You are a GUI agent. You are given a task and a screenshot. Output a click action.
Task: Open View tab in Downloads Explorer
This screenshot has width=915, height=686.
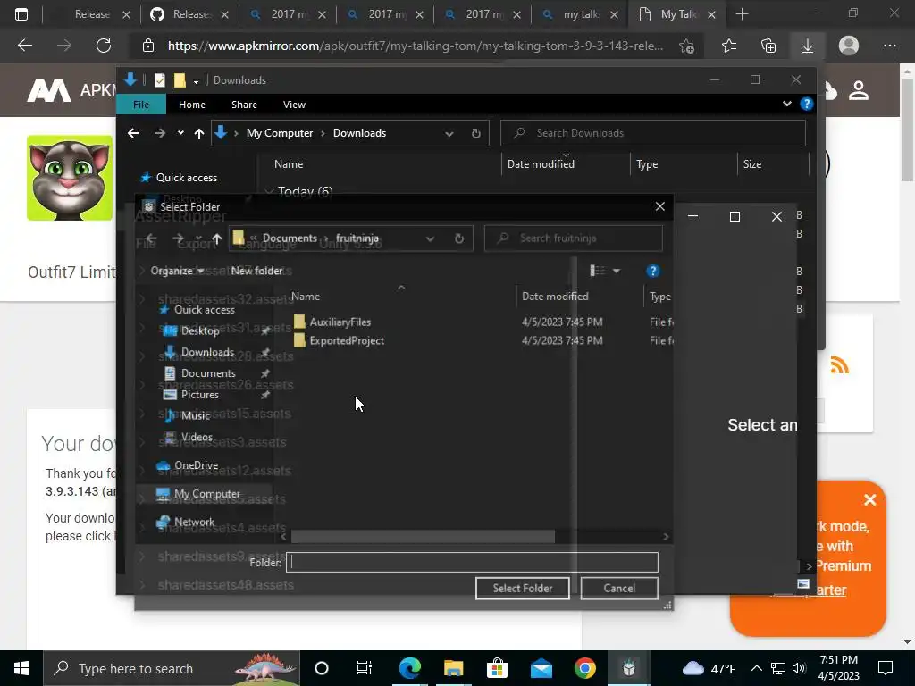click(x=294, y=105)
